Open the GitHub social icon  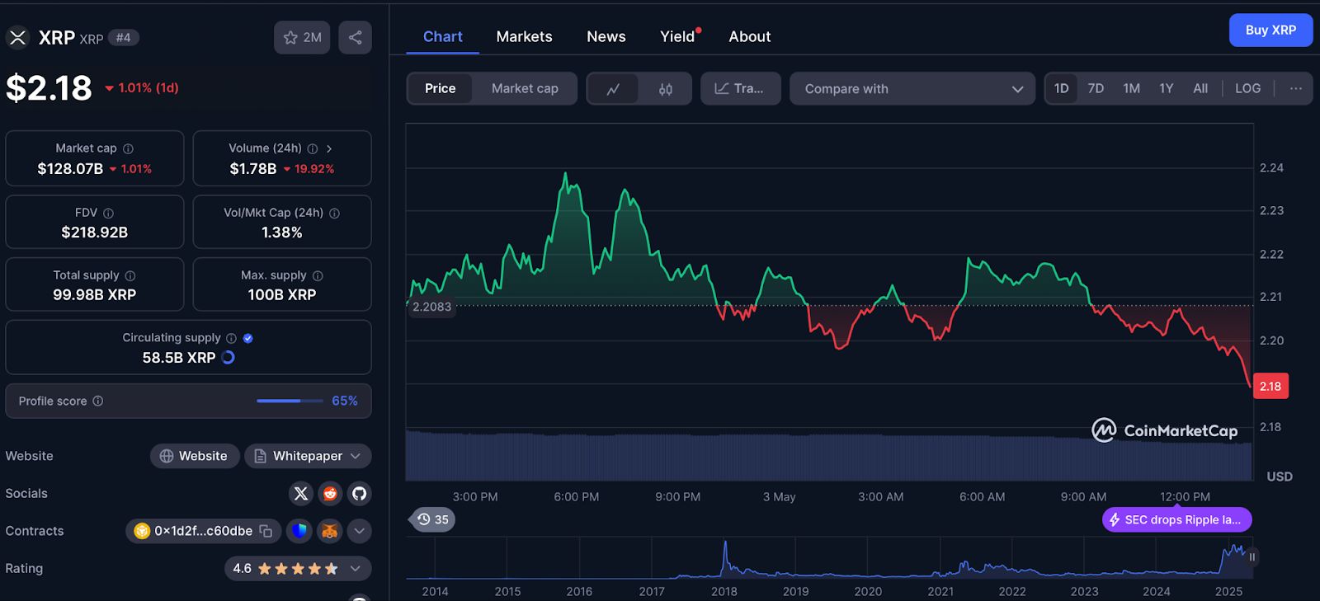[359, 494]
